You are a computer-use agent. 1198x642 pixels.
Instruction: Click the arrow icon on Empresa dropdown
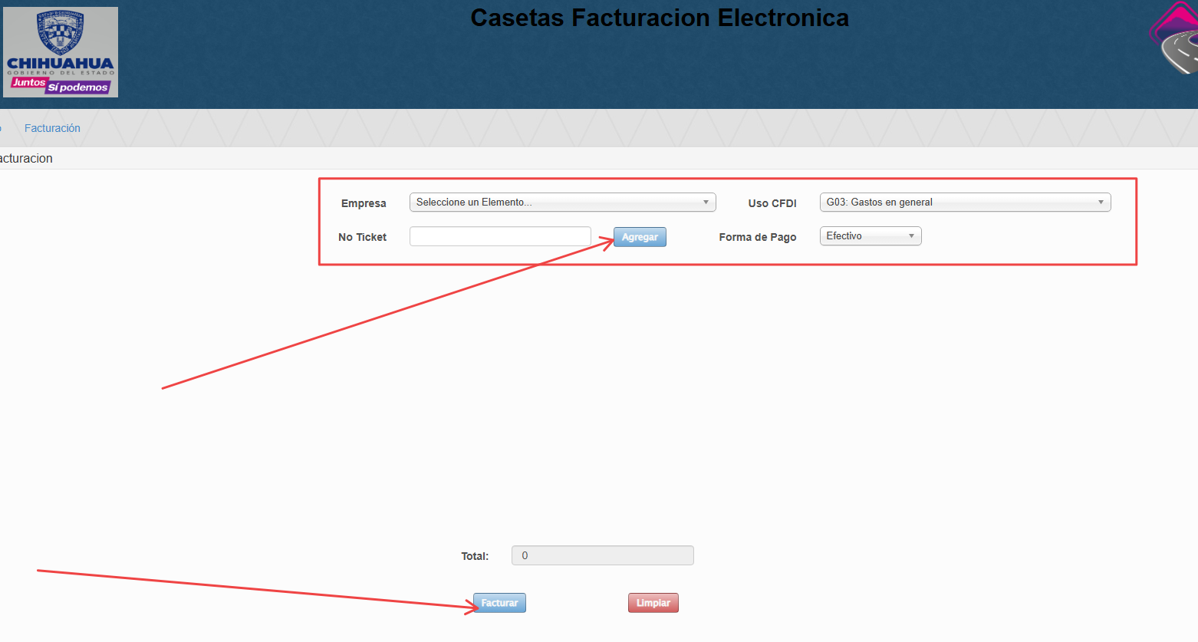point(706,202)
